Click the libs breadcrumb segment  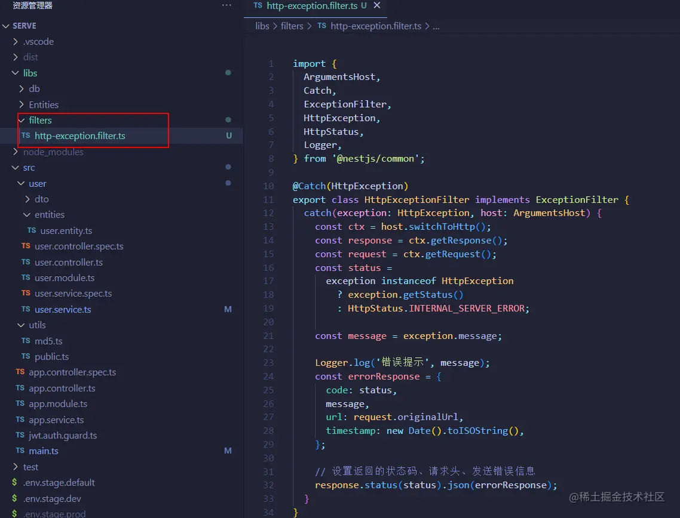tap(262, 26)
